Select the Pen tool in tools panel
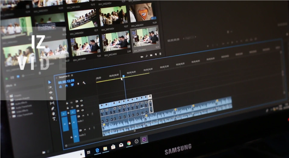Image resolution: width=289 pixels, height=158 pixels. click(x=53, y=109)
